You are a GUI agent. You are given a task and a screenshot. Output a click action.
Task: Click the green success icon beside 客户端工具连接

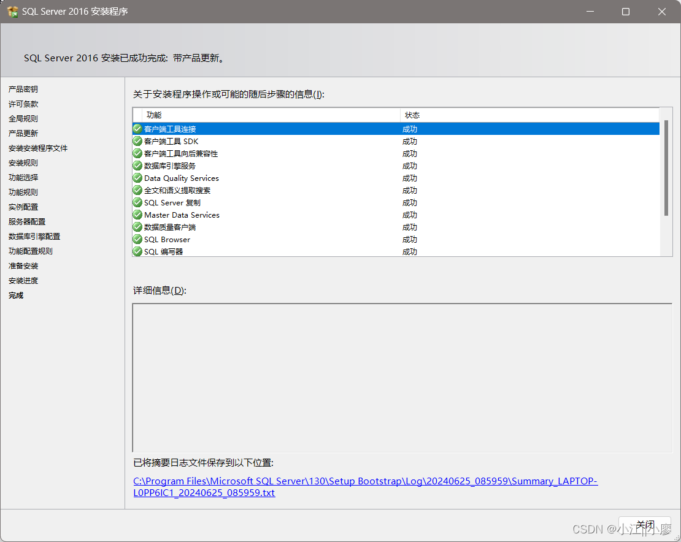tap(137, 128)
